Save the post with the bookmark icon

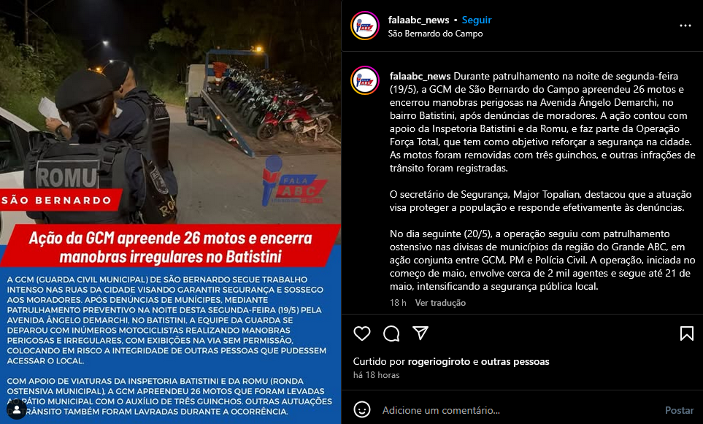click(x=686, y=334)
